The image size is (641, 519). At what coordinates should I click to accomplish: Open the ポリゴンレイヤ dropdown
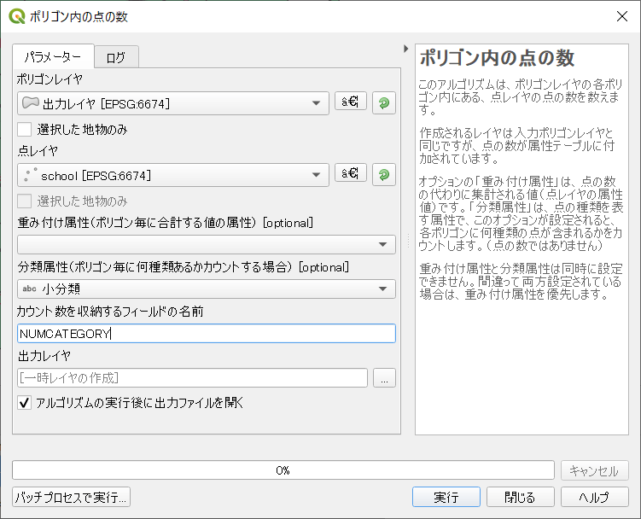(x=173, y=103)
